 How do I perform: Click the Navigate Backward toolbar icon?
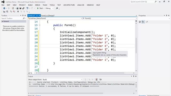coord(4,8)
